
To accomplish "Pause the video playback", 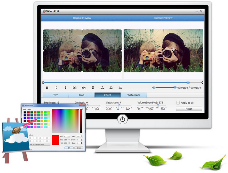I will point(47,88).
